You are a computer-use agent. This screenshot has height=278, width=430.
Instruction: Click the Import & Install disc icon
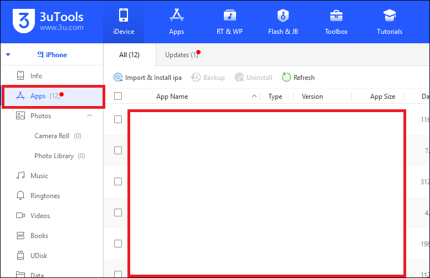pyautogui.click(x=118, y=78)
